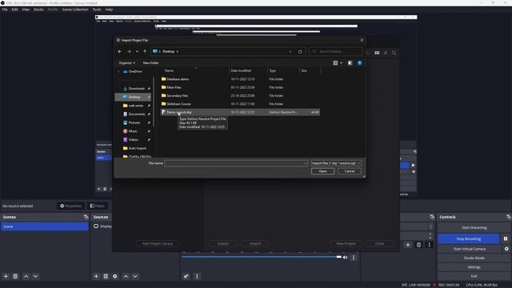Toggle the preview pane icon
The image size is (512, 288).
pyautogui.click(x=350, y=63)
